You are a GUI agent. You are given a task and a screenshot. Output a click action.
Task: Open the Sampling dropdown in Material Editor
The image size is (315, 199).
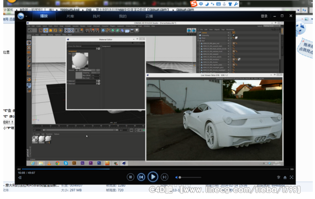96,73
